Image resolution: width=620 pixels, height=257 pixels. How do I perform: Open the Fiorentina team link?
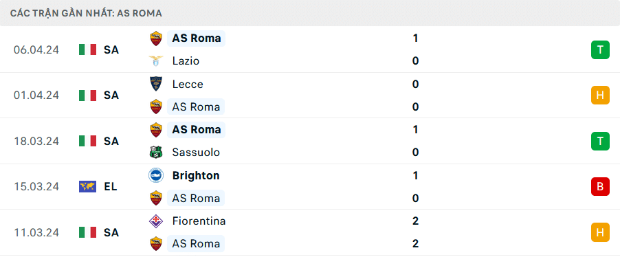(199, 221)
